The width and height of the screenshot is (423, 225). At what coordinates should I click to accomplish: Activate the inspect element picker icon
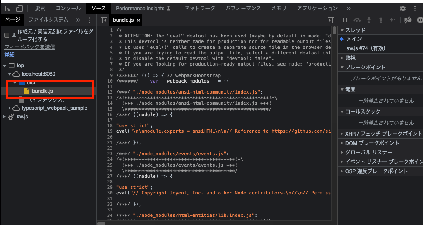[8, 9]
